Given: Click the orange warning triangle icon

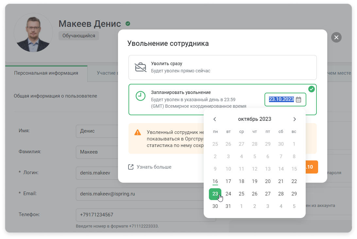Looking at the screenshot, I should pos(138,133).
